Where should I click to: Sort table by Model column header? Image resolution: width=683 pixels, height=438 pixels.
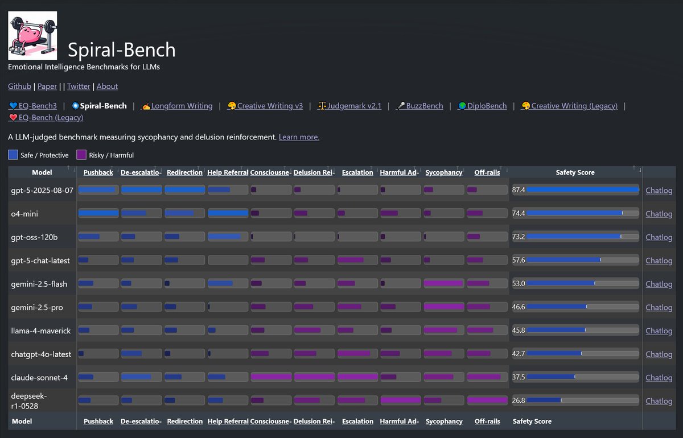coord(42,172)
